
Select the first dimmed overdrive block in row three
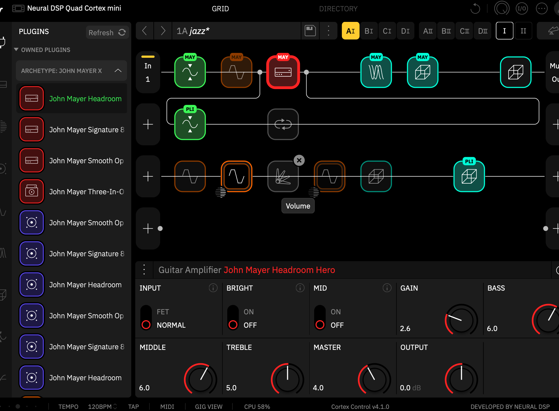pyautogui.click(x=190, y=176)
